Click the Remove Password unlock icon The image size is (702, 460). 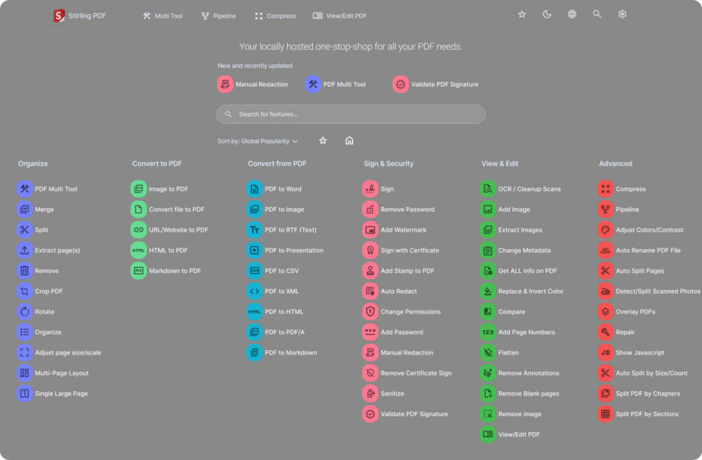point(370,209)
